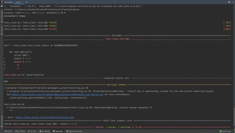This screenshot has width=235, height=133.
Task: Click 'test_001 PASSED' result line
Action: click(30, 23)
